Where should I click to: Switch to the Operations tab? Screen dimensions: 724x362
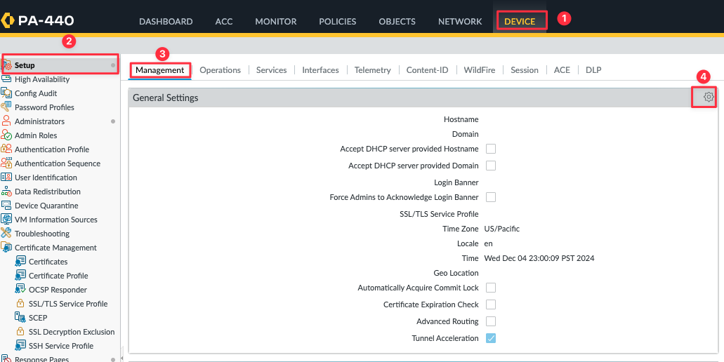coord(221,70)
